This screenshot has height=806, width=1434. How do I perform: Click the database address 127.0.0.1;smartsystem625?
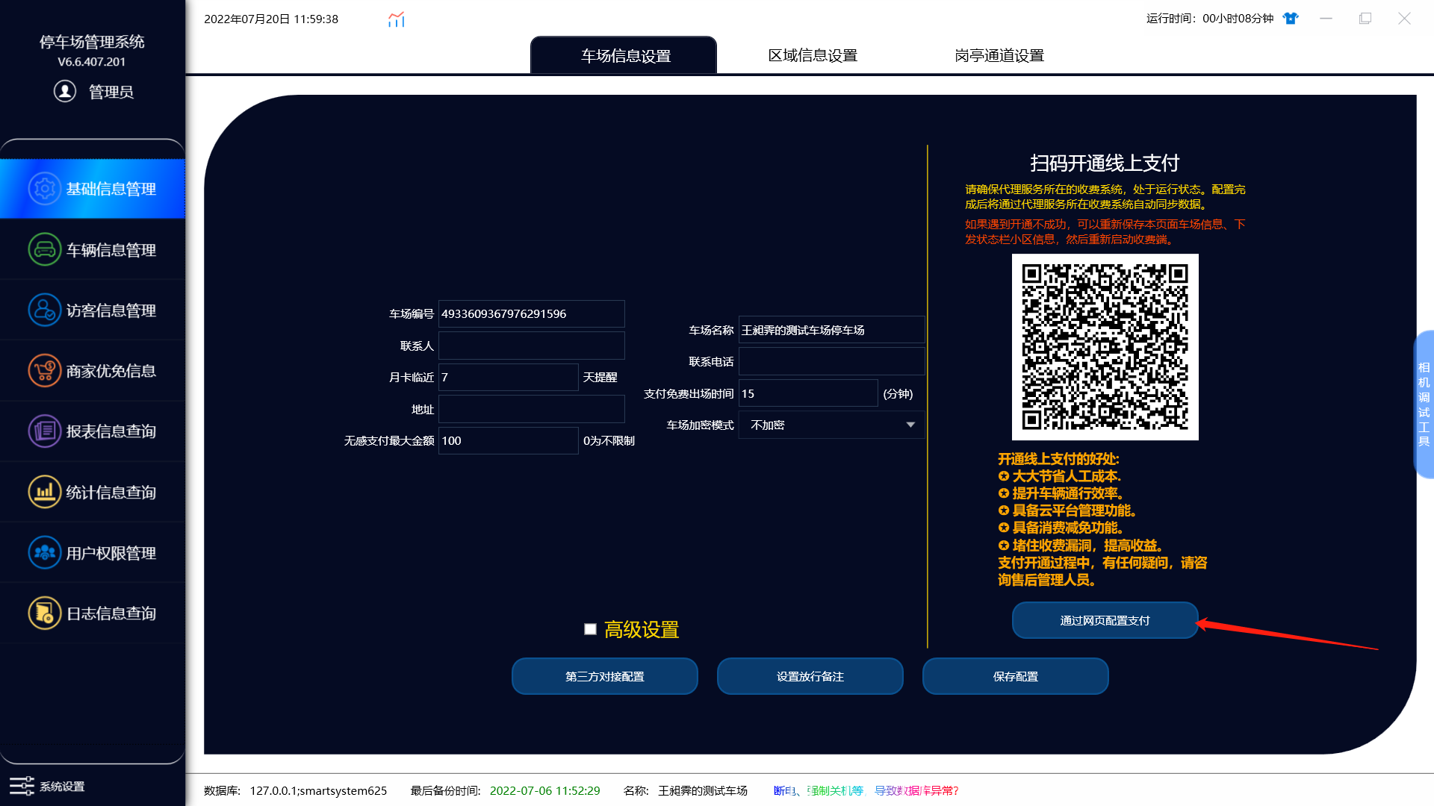click(x=318, y=790)
